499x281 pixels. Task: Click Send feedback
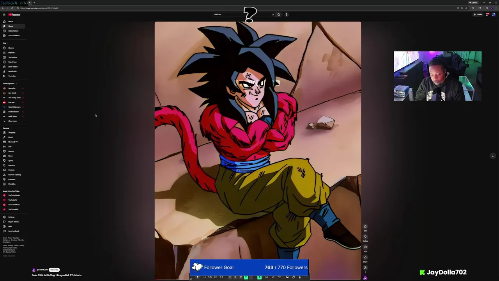(13, 231)
